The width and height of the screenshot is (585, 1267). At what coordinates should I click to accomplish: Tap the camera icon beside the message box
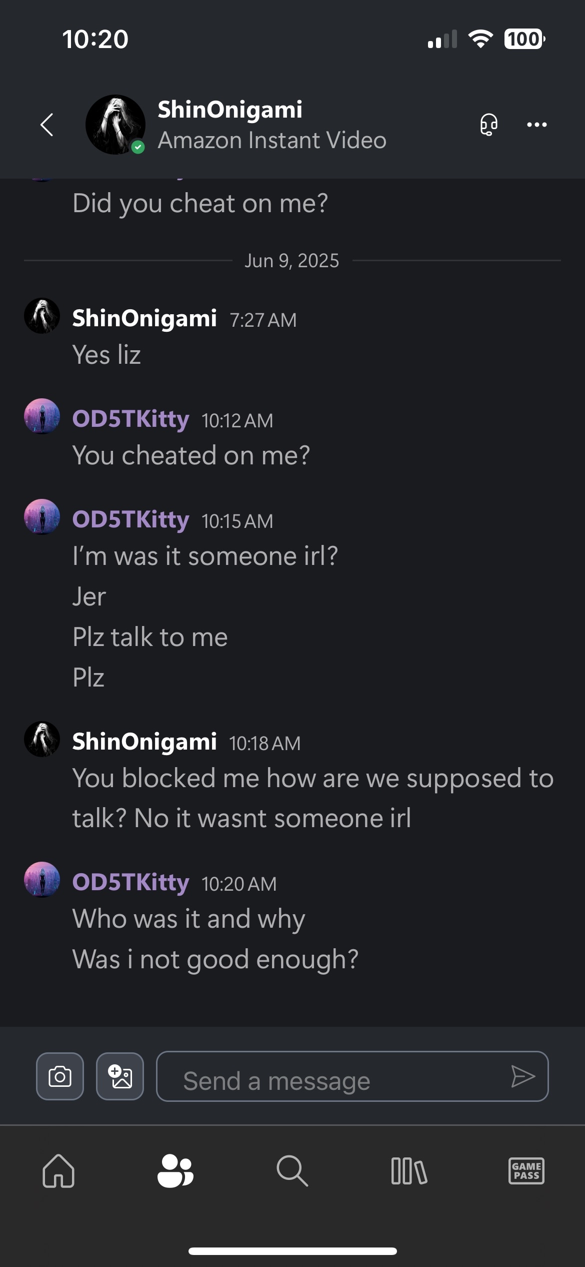click(60, 1076)
